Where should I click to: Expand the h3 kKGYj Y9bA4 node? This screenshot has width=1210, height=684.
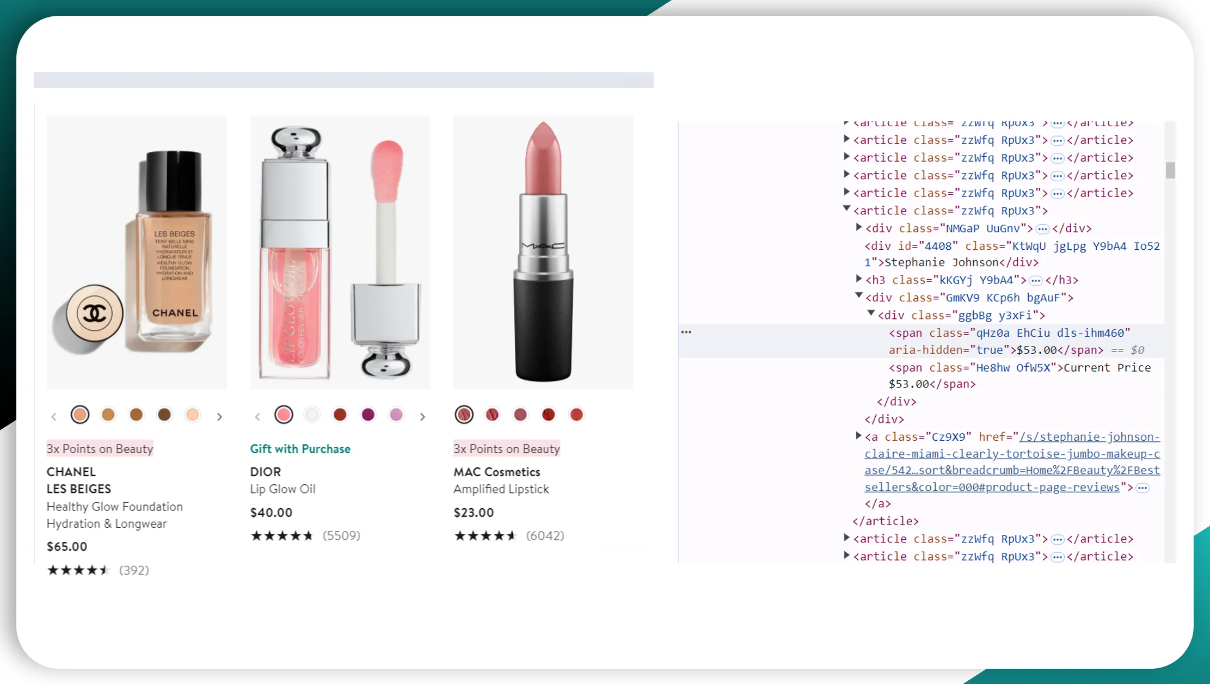[859, 279]
